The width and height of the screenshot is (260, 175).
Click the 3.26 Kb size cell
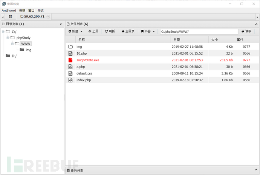click(227, 73)
